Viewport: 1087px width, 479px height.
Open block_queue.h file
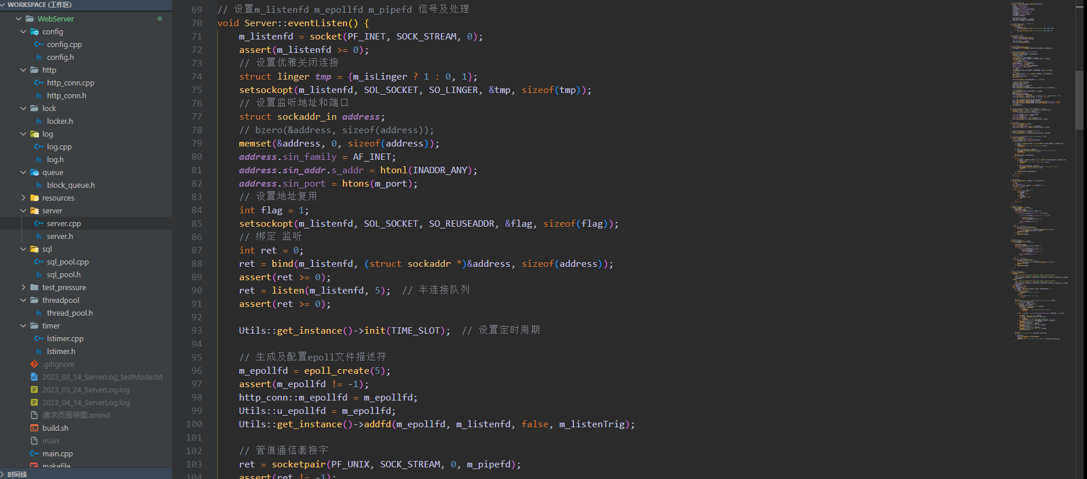[x=71, y=185]
